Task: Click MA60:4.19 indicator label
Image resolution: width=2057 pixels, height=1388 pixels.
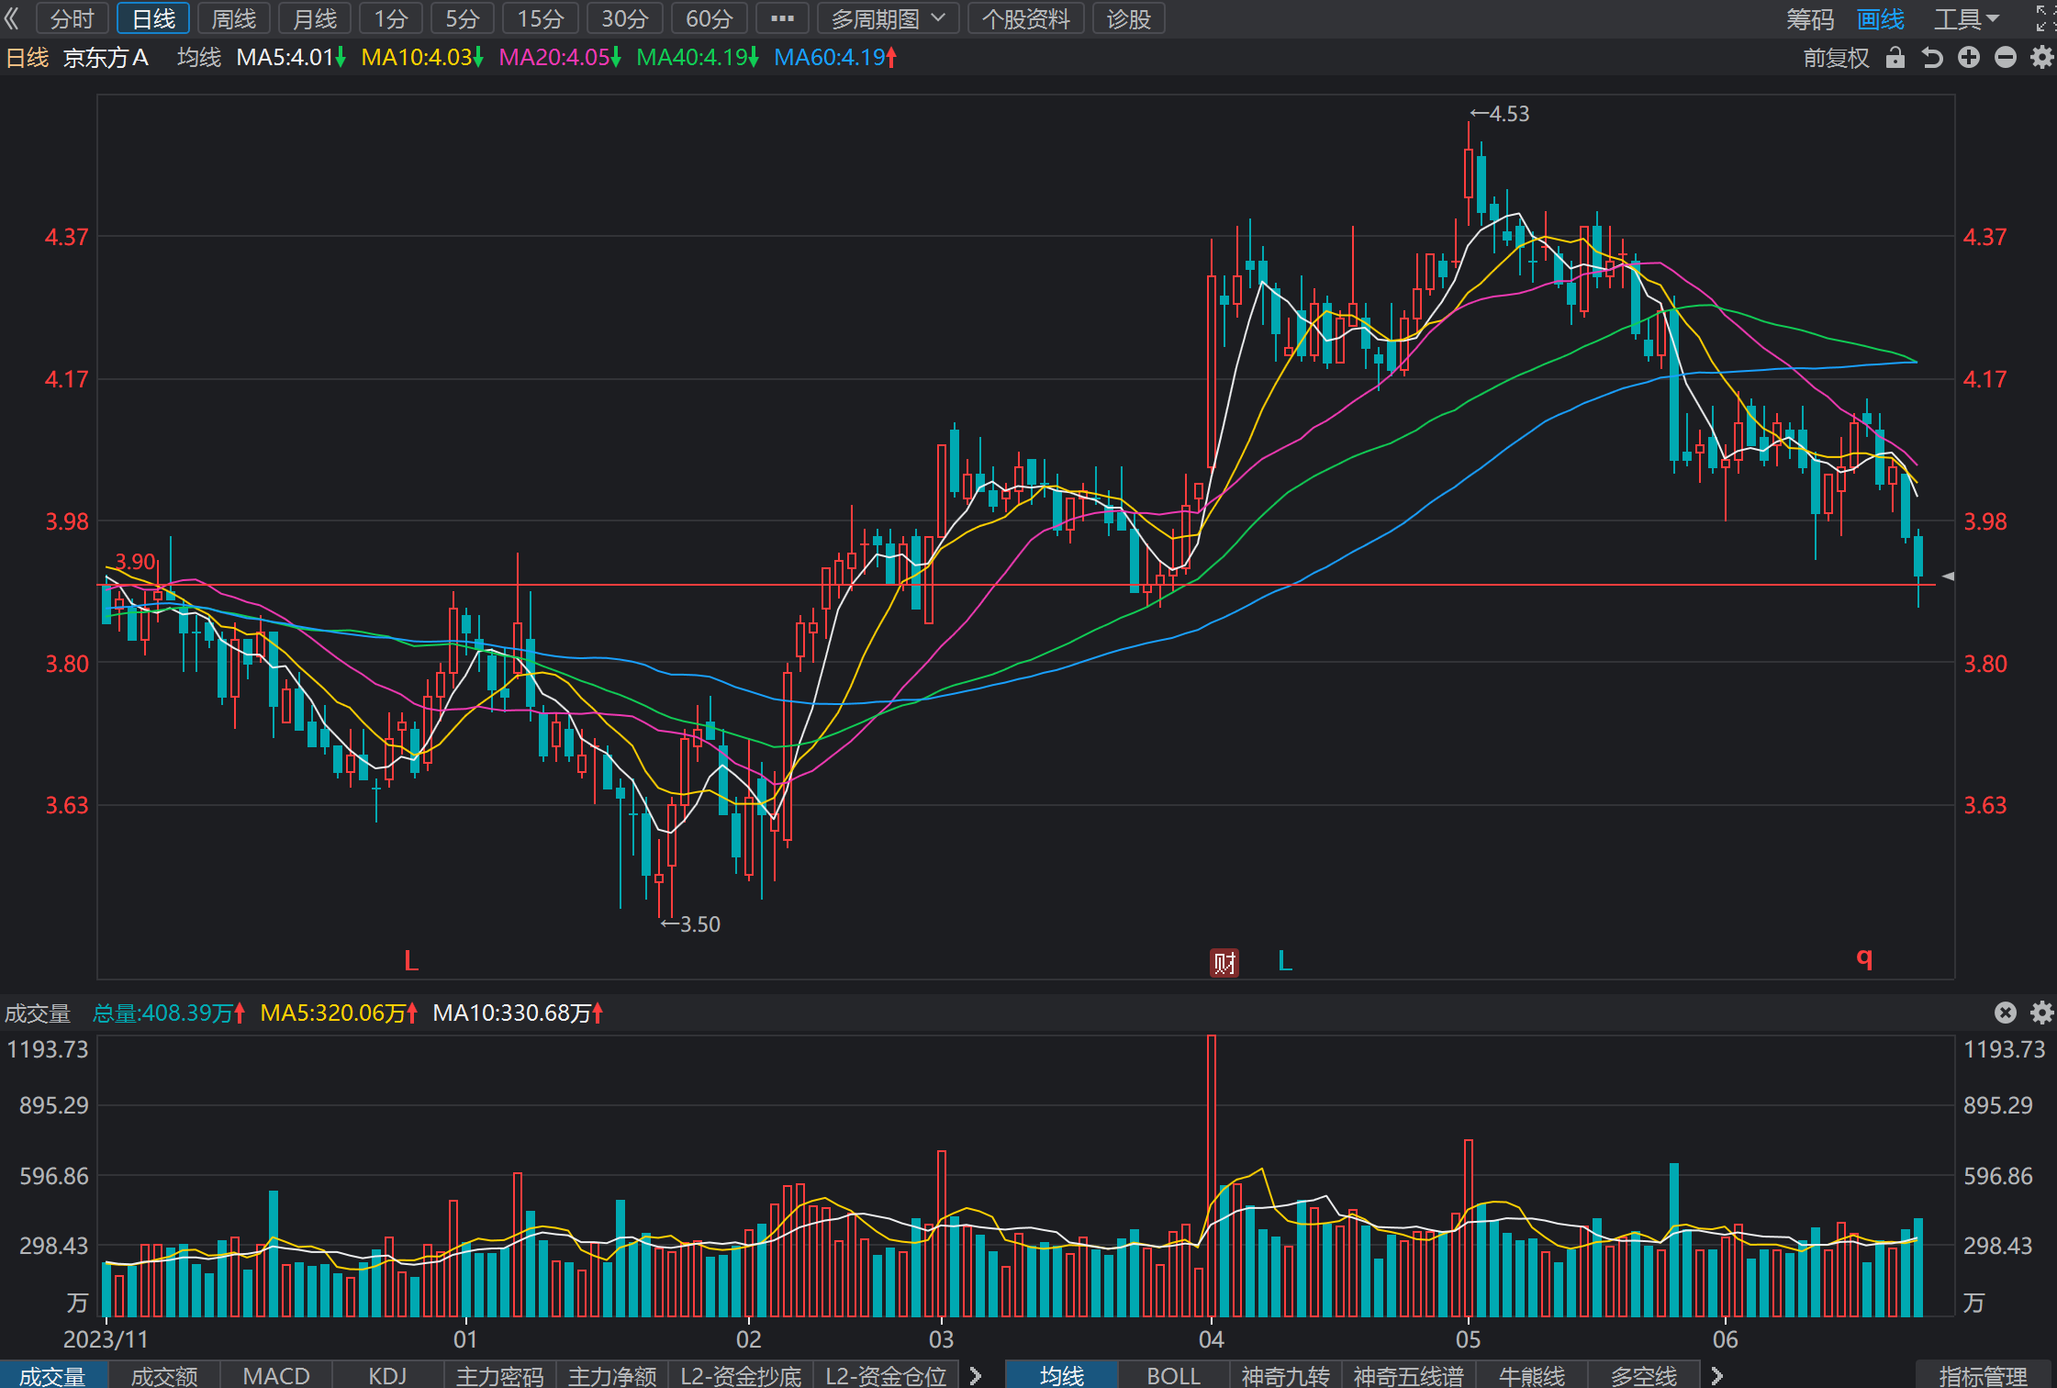Action: coord(835,58)
